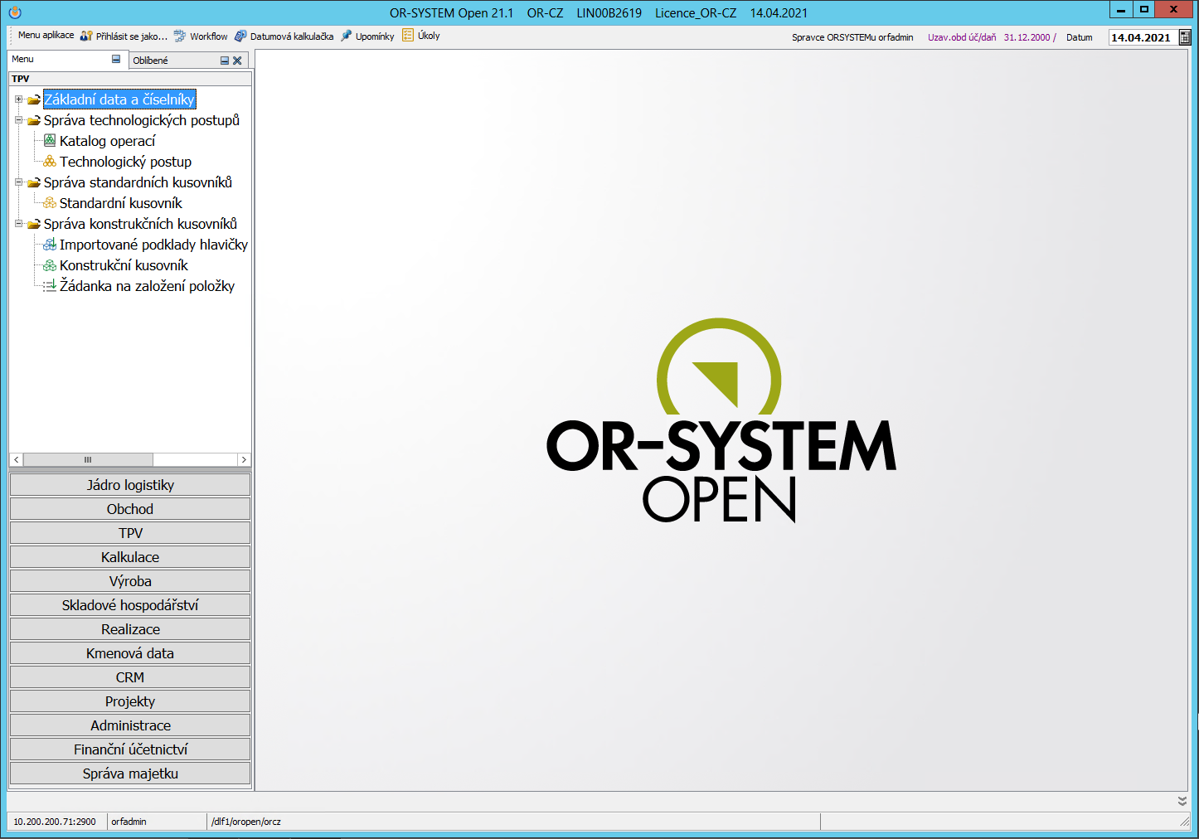Click the Datum date input field
This screenshot has width=1199, height=839.
[1141, 37]
